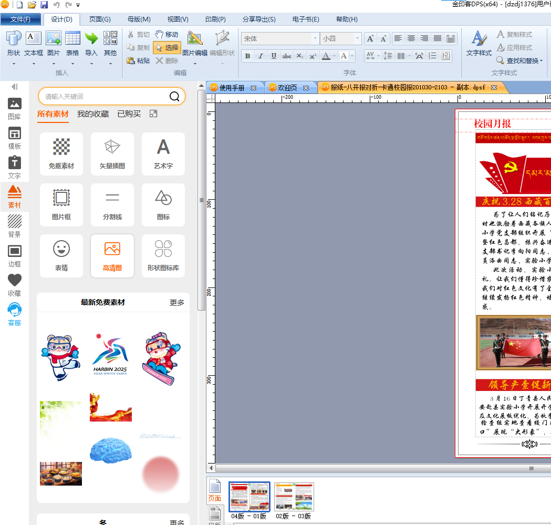Toggle italic text formatting
This screenshot has width=551, height=525.
261,56
